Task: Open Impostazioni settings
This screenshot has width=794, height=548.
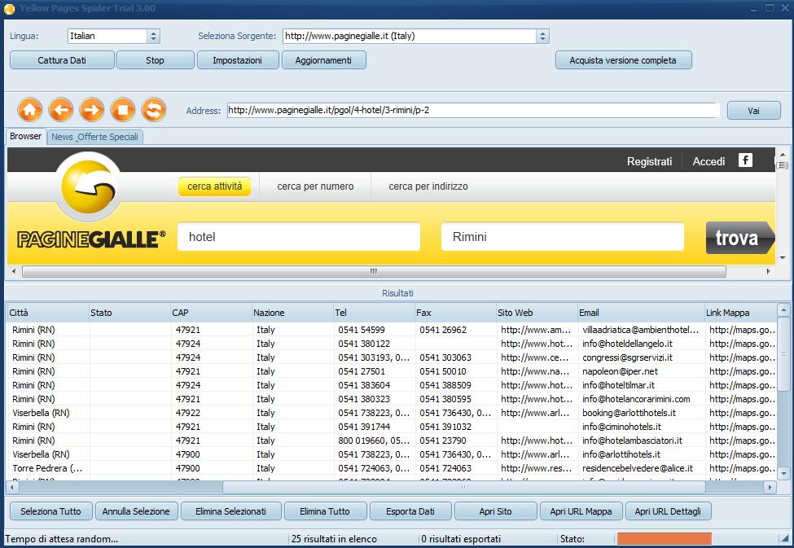Action: [238, 60]
